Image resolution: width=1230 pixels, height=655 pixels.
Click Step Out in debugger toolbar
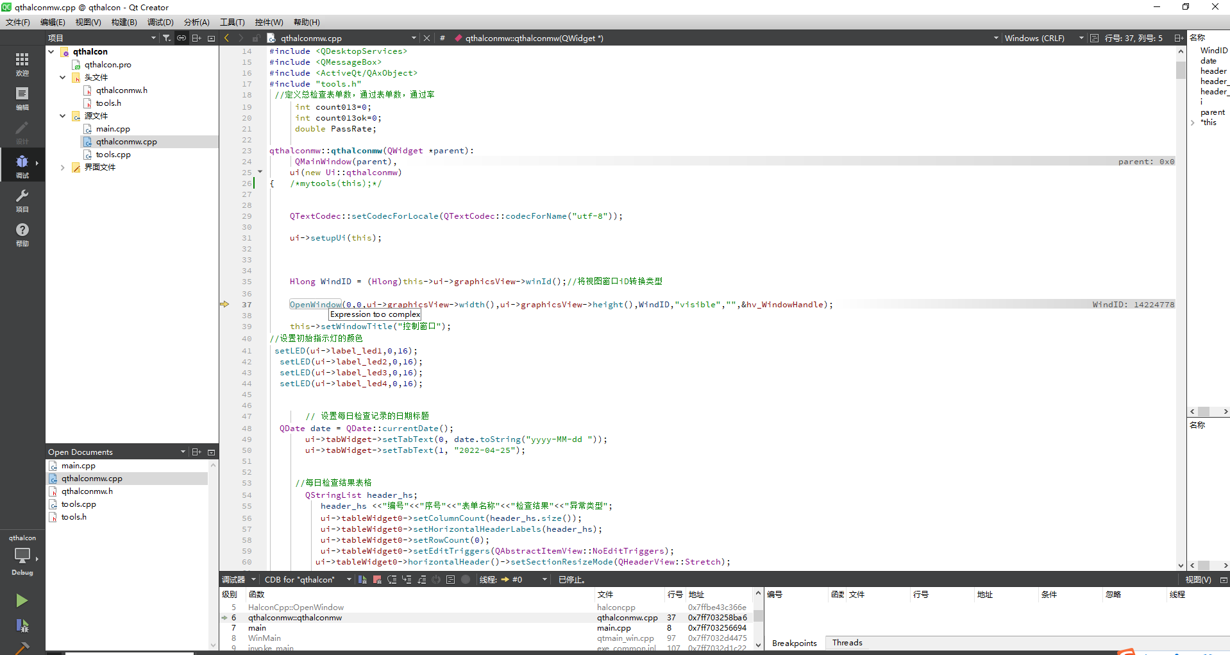[421, 579]
